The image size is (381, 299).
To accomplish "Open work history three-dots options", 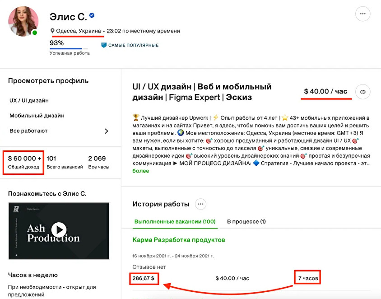I will click(x=201, y=204).
